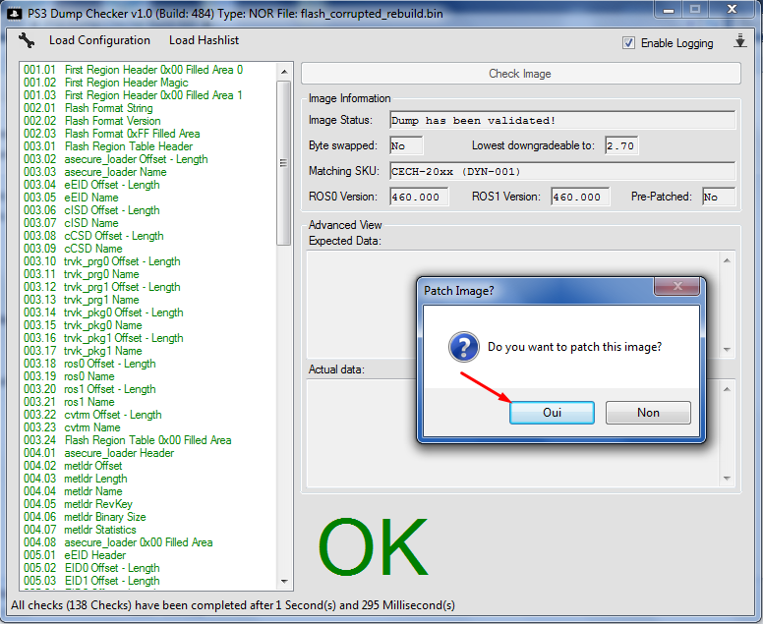This screenshot has width=763, height=624.
Task: Click the Matching SKU field
Action: 562,171
